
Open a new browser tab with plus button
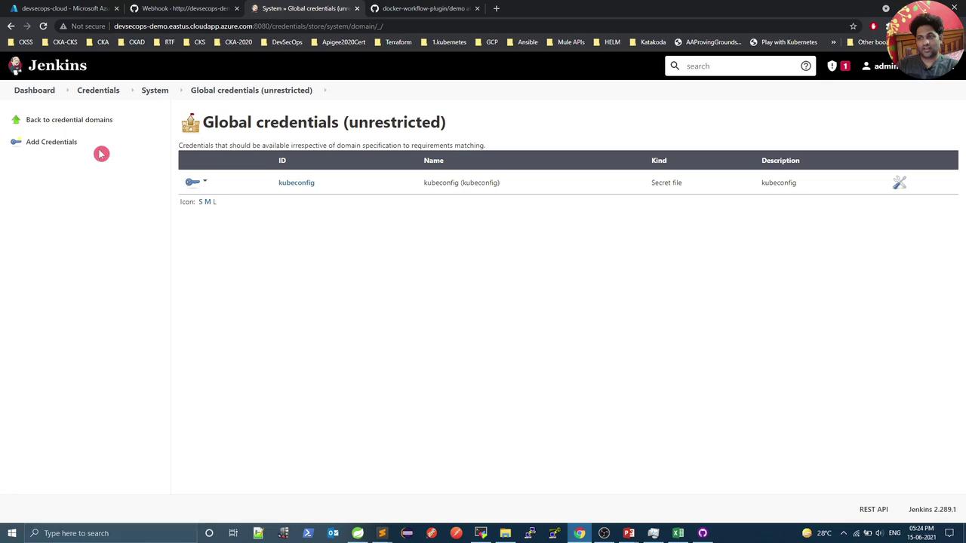tap(496, 8)
